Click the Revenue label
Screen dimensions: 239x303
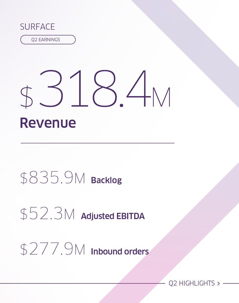tap(48, 123)
